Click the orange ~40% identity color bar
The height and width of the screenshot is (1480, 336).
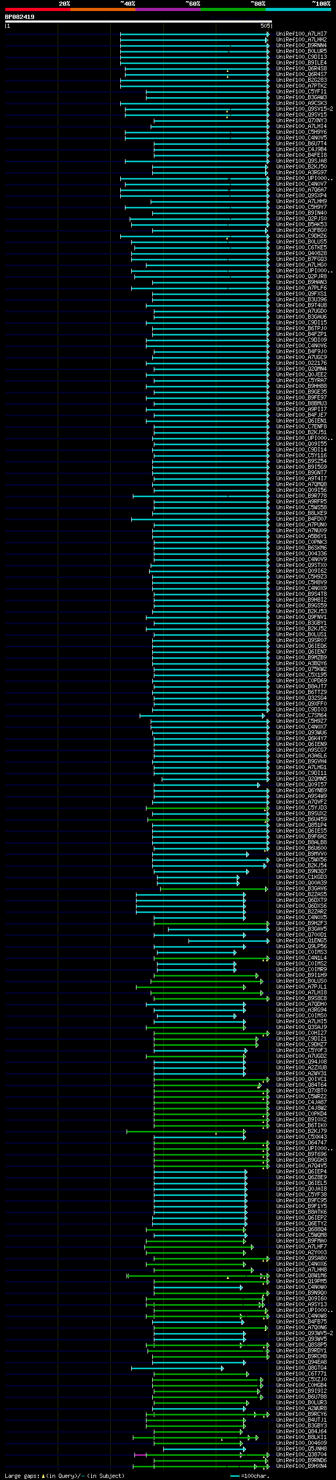(x=103, y=9)
